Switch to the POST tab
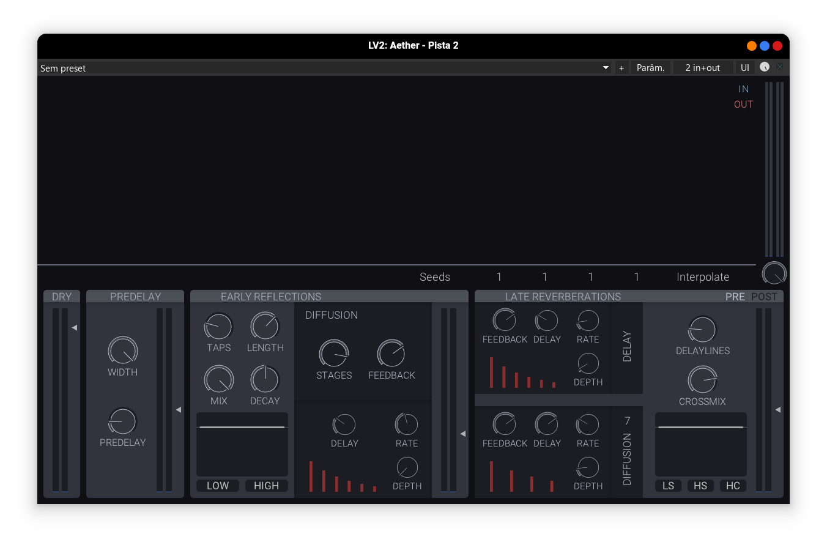Screen dimensions: 827x545 click(764, 297)
